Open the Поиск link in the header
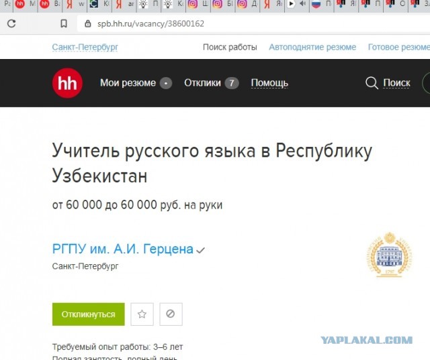This screenshot has height=360, width=430. point(396,82)
